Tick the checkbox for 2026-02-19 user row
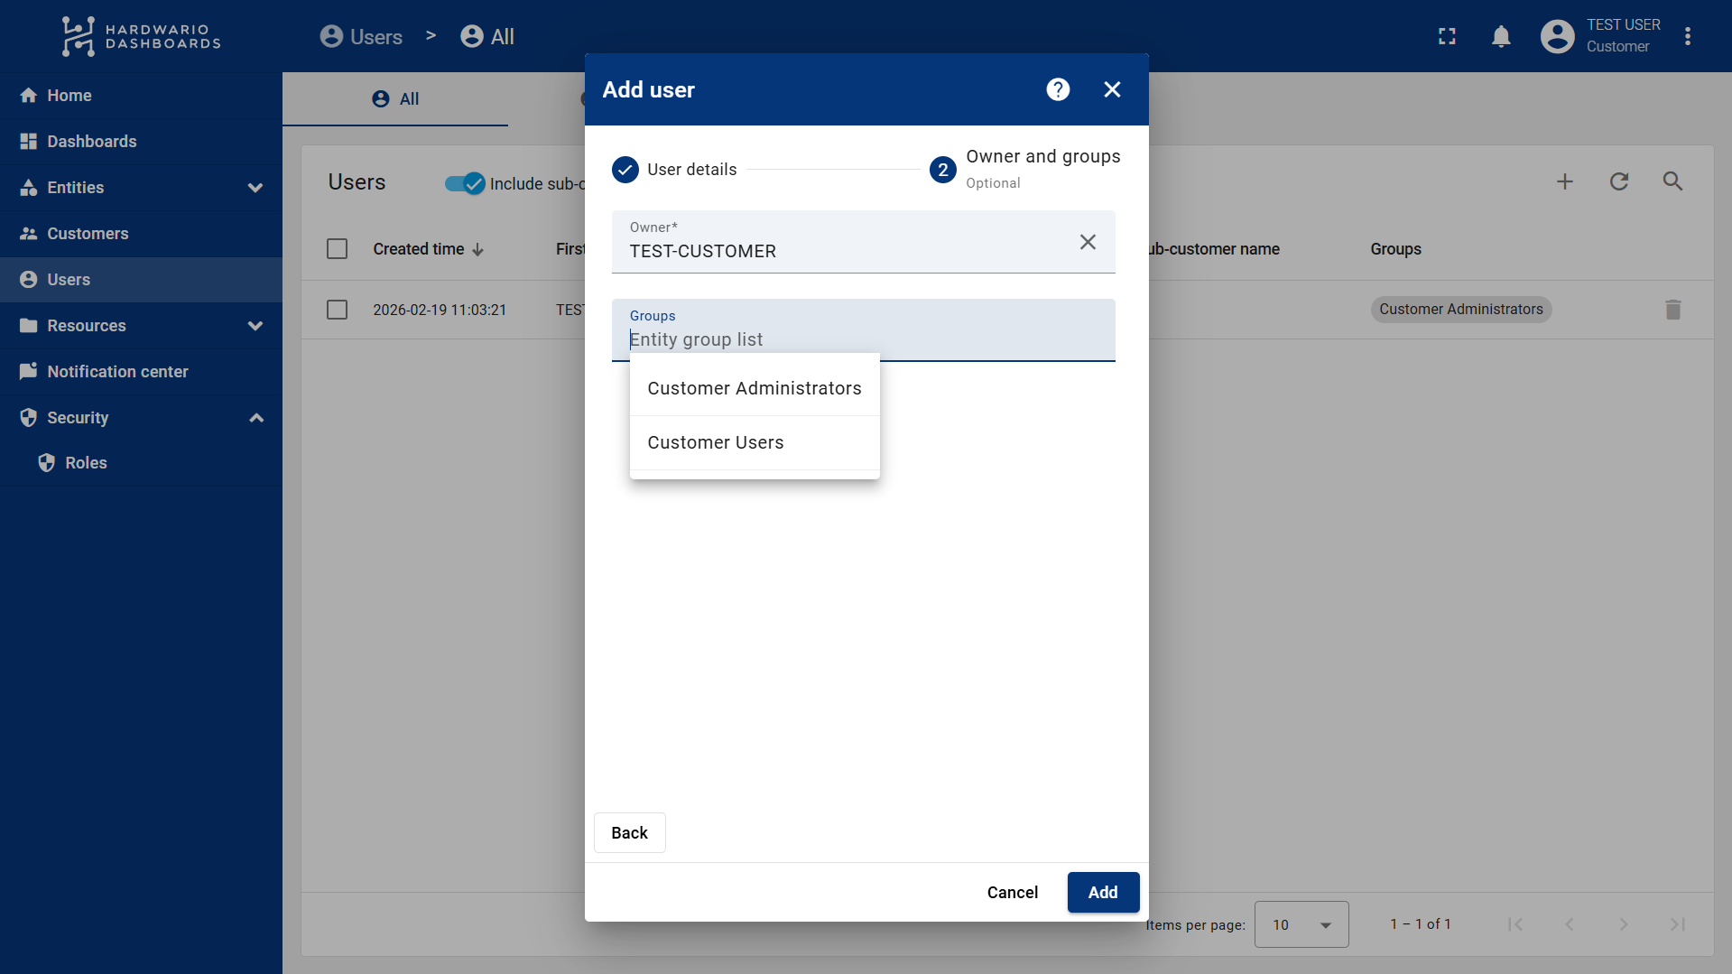1732x974 pixels. pyautogui.click(x=337, y=310)
